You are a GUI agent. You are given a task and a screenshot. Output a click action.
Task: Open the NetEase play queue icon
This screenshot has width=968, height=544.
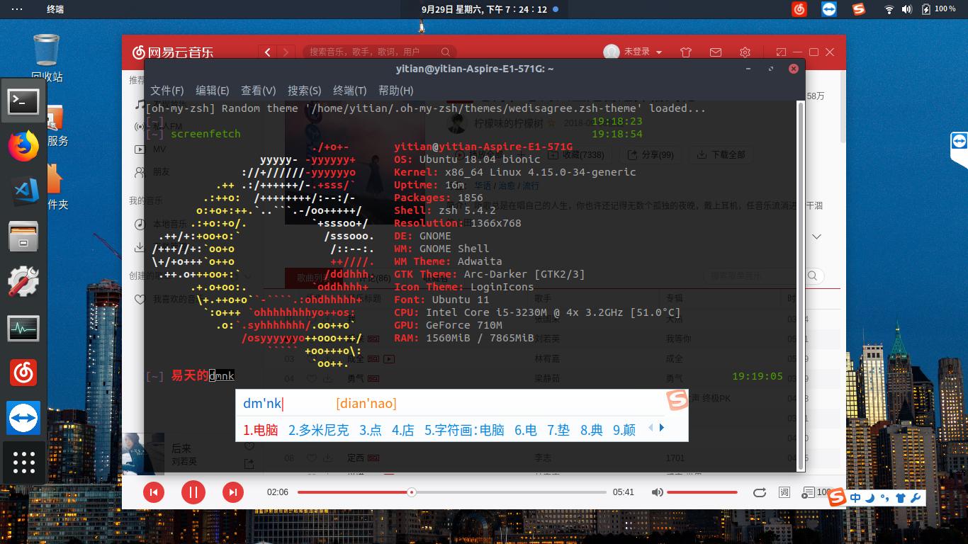[x=808, y=492]
